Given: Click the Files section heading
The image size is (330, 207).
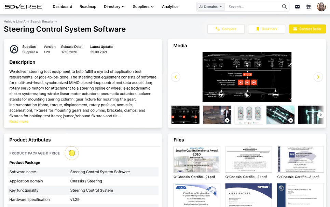Looking at the screenshot, I should [x=179, y=140].
